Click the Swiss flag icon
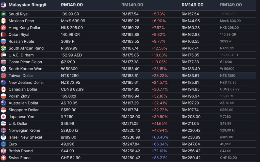260x162 pixels. (x=3, y=158)
